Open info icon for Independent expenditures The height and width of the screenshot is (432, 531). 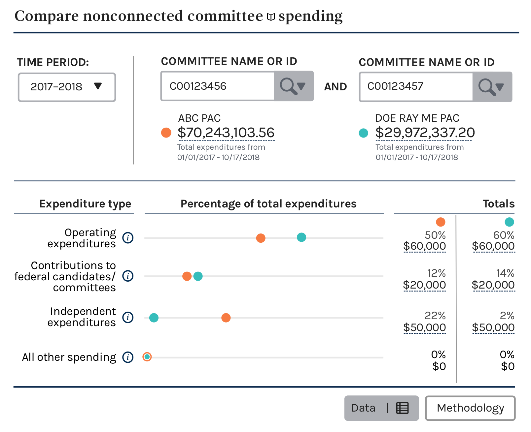(128, 317)
